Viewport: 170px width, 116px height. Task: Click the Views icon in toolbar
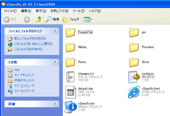click(87, 19)
